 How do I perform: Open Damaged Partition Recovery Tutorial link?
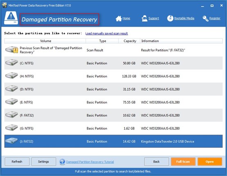pos(90,162)
